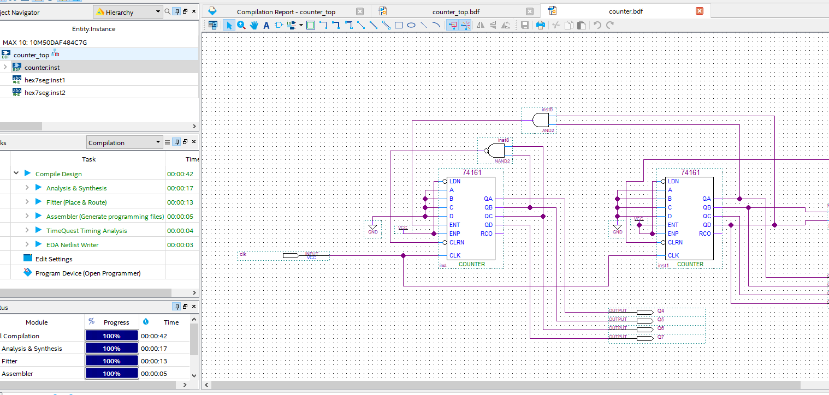
Task: Select hex7seg:inst1 in hierarchy
Action: 45,80
